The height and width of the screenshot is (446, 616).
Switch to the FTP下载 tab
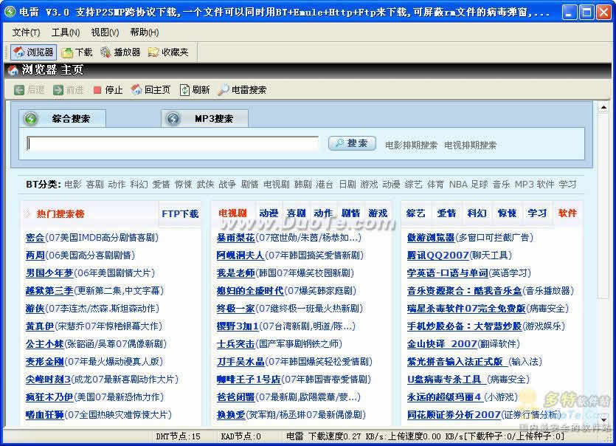coord(180,213)
